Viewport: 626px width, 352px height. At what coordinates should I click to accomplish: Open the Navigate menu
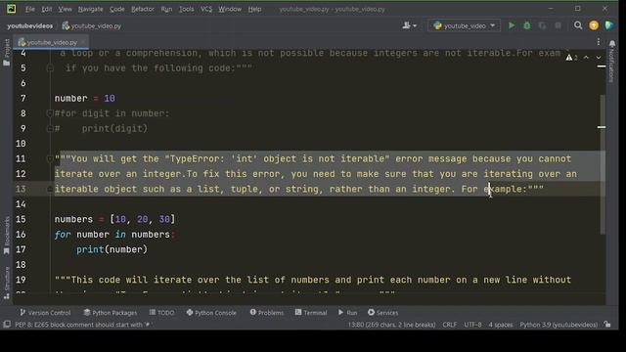[90, 9]
